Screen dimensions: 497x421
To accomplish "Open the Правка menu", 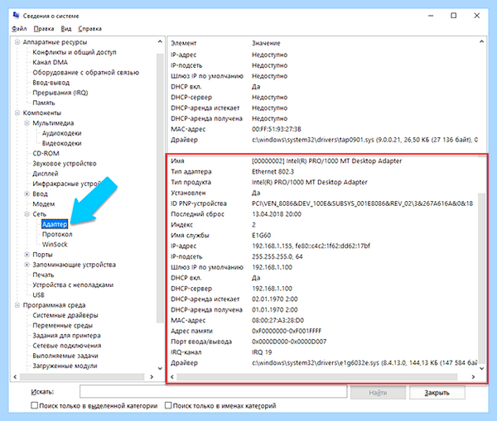I will pyautogui.click(x=44, y=29).
